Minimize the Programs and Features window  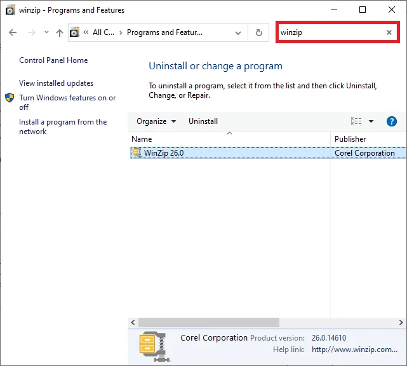(334, 10)
